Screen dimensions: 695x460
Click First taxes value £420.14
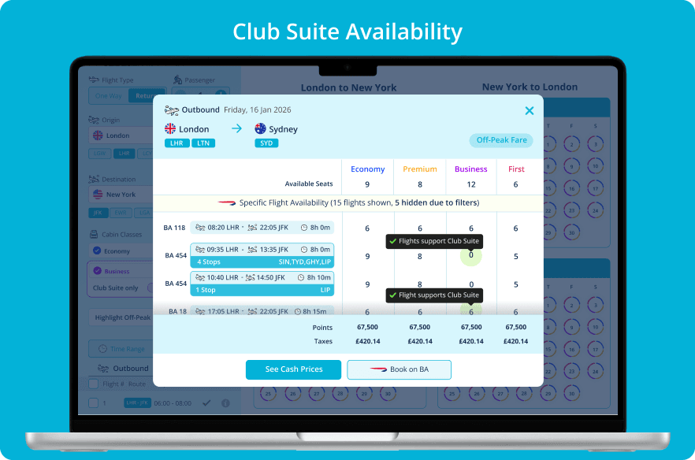[515, 341]
